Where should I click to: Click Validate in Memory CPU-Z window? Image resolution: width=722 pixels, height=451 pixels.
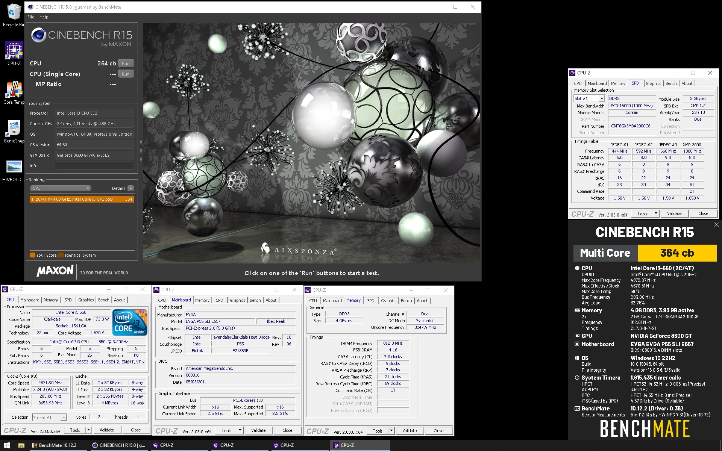click(410, 431)
